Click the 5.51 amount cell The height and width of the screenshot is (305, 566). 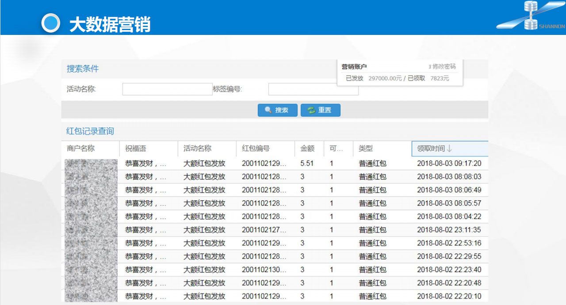pos(307,163)
